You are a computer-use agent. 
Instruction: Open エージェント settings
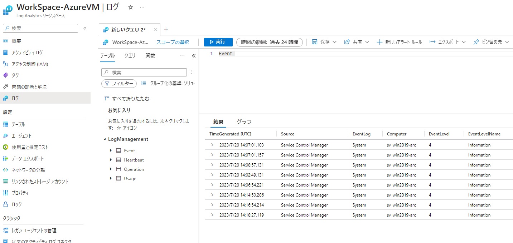pyautogui.click(x=22, y=136)
